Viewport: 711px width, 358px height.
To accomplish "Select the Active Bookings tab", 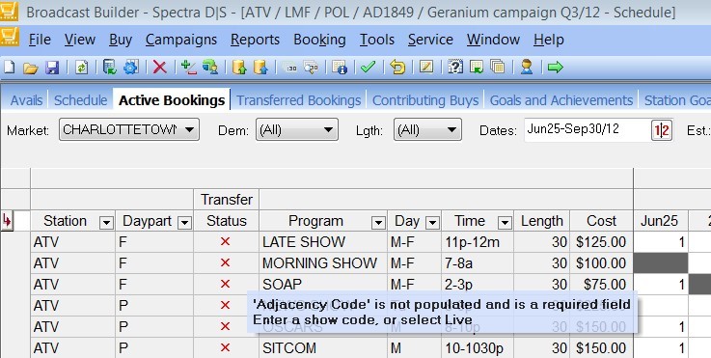I will pyautogui.click(x=172, y=100).
